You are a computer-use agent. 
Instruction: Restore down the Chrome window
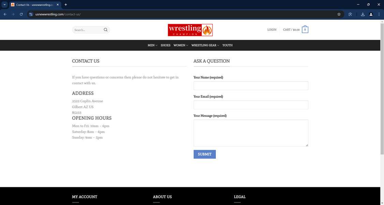click(x=368, y=5)
